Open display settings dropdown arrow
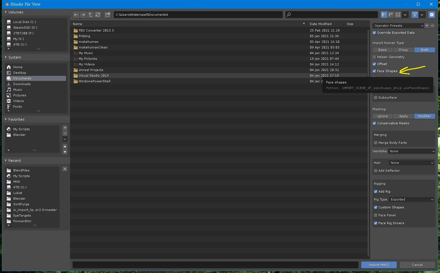Screen dimensions: 440x273 point(405,15)
